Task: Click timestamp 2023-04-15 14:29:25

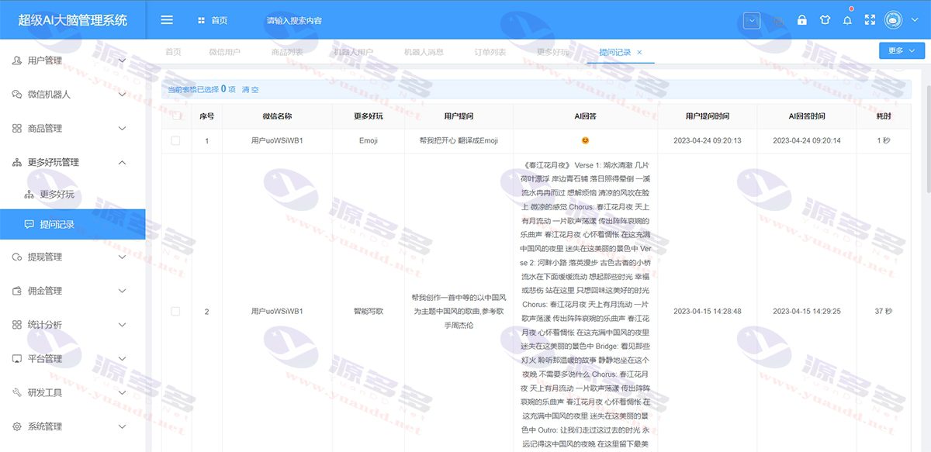Action: [x=807, y=312]
